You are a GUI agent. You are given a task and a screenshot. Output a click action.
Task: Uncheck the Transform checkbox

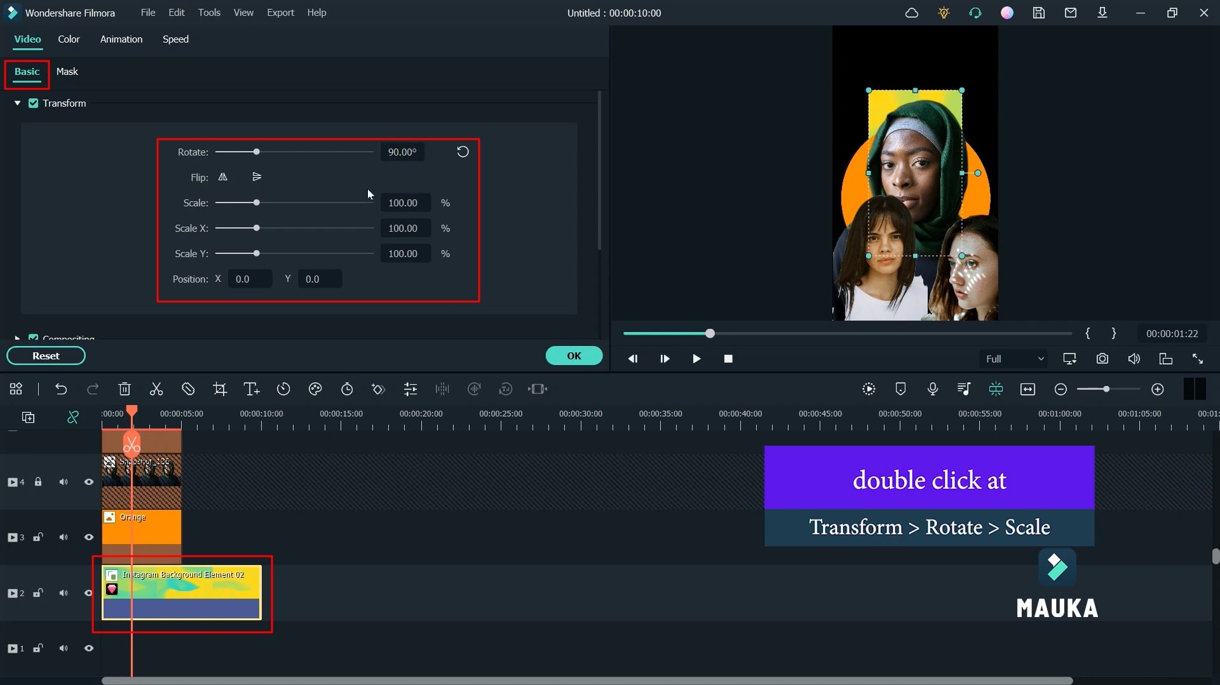[x=34, y=103]
